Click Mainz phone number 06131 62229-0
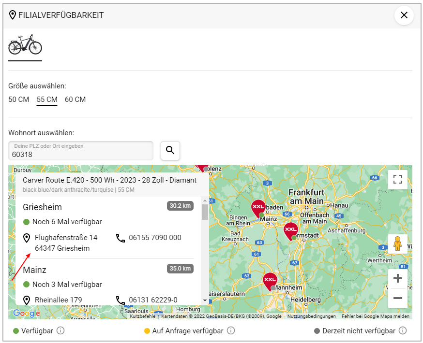The height and width of the screenshot is (343, 423). point(153,300)
